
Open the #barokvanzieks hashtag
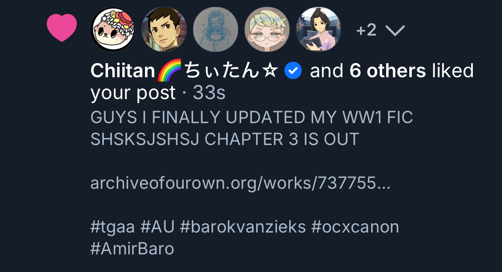[243, 227]
